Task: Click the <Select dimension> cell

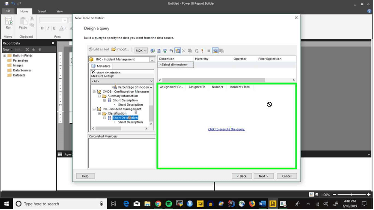Action: 176,65
